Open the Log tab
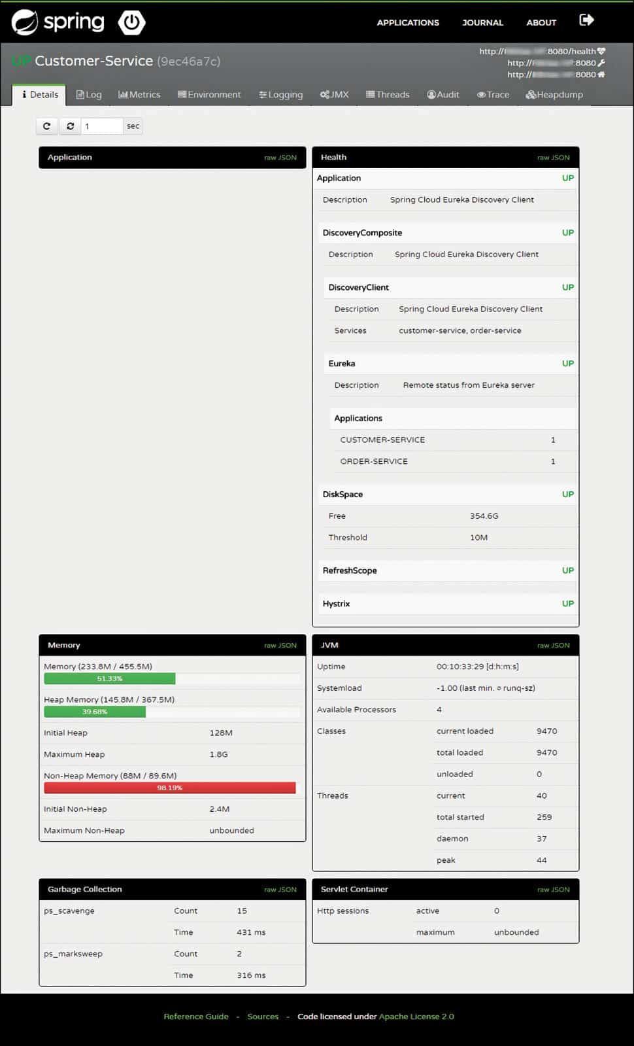Viewport: 634px width, 1046px height. pyautogui.click(x=89, y=95)
